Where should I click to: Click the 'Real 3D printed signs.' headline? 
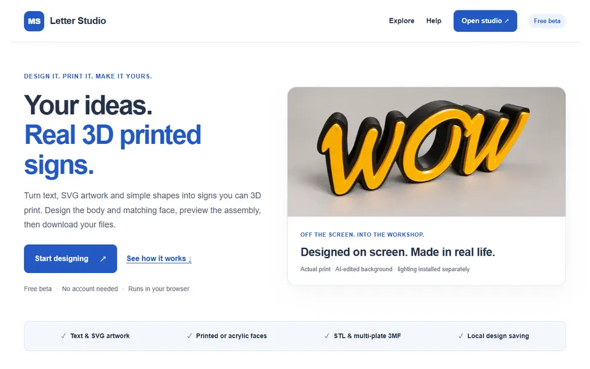112,150
